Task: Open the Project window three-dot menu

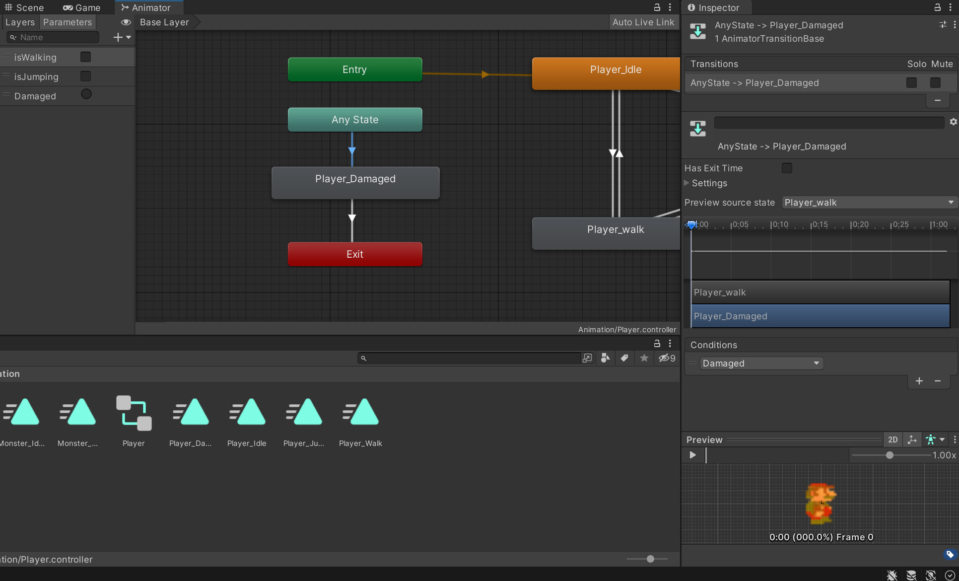Action: tap(670, 343)
